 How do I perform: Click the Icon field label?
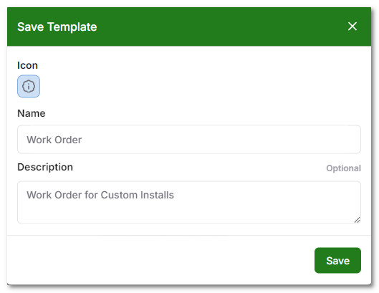[x=27, y=65]
